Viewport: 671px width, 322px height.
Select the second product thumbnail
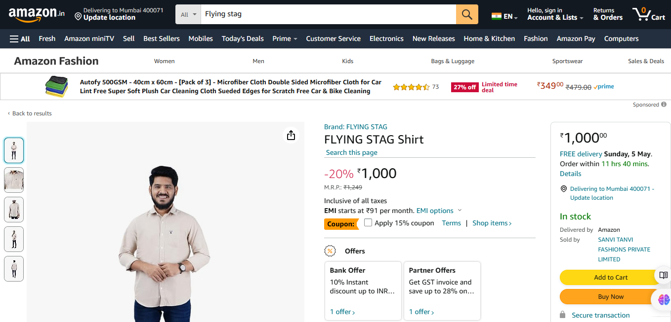[14, 180]
